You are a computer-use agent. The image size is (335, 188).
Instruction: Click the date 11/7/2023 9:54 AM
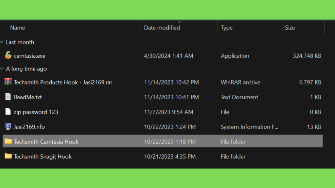coord(168,112)
